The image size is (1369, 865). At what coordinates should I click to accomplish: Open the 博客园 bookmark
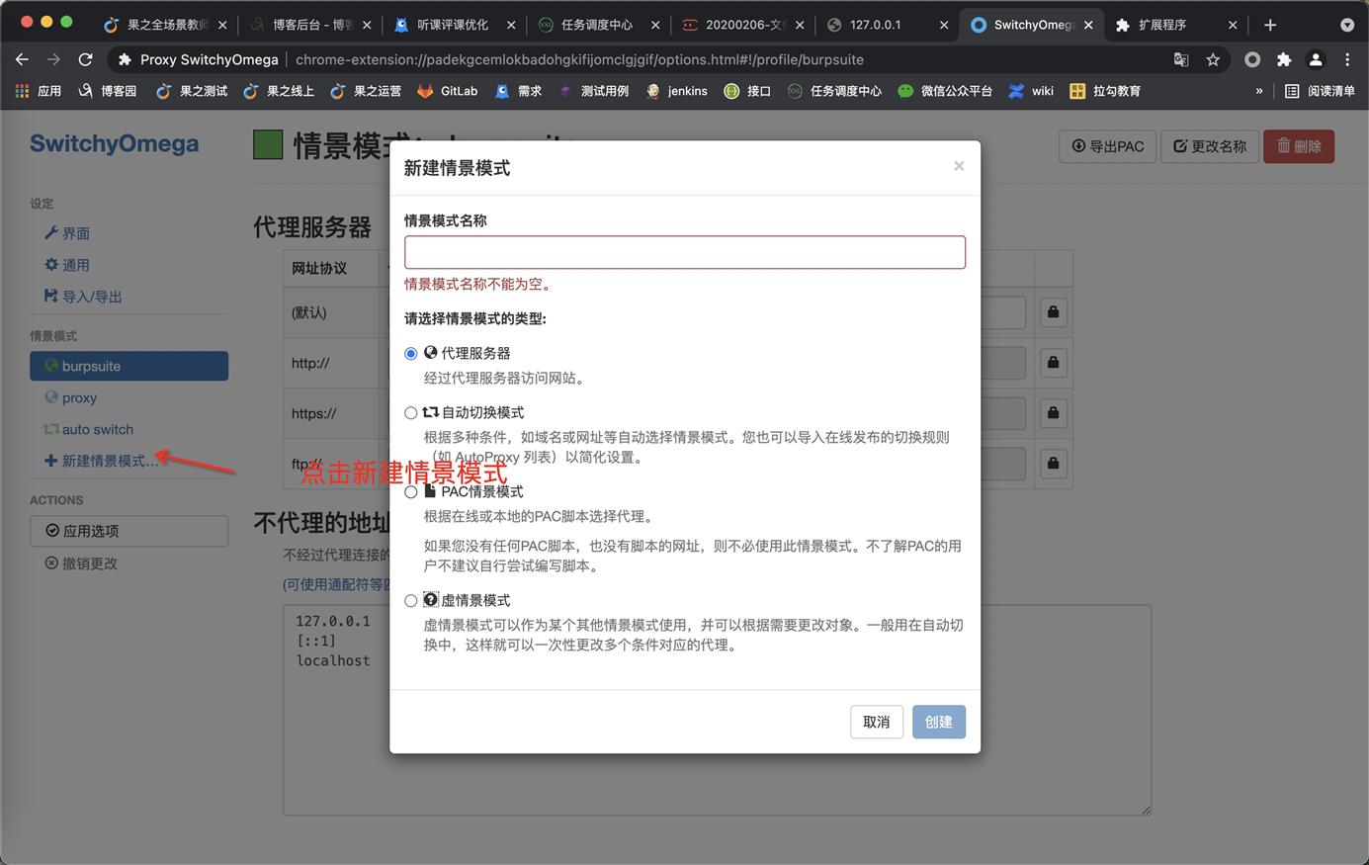click(x=107, y=91)
